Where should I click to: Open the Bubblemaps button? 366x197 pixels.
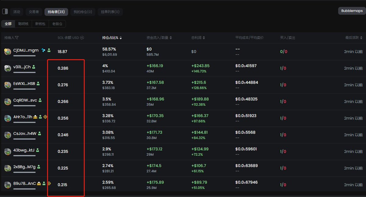352,11
